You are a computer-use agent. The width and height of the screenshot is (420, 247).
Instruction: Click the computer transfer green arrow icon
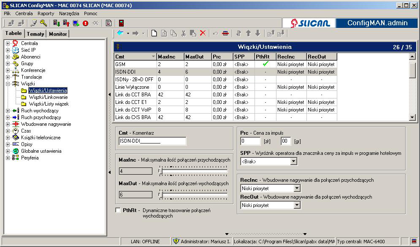click(76, 23)
